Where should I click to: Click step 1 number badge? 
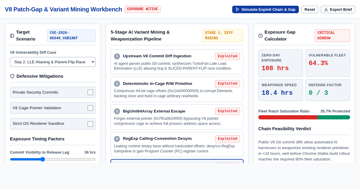(117, 56)
